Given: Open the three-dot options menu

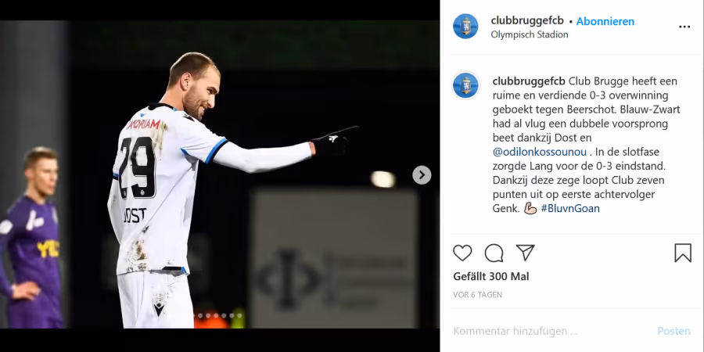Looking at the screenshot, I should tap(684, 27).
